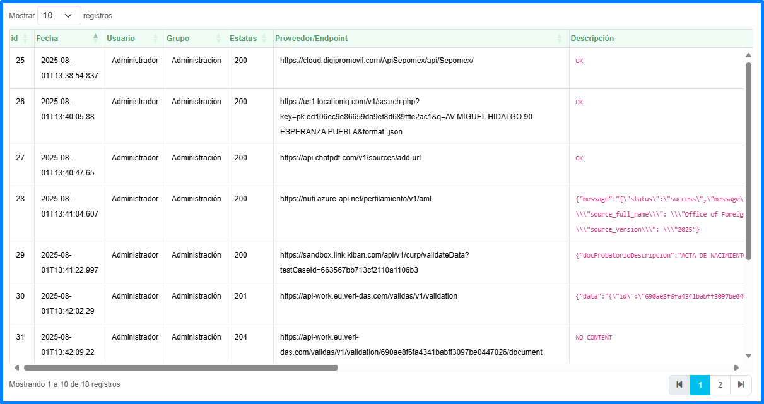This screenshot has height=404, width=764.
Task: Click the NO CONTENT description in row 31
Action: 594,338
